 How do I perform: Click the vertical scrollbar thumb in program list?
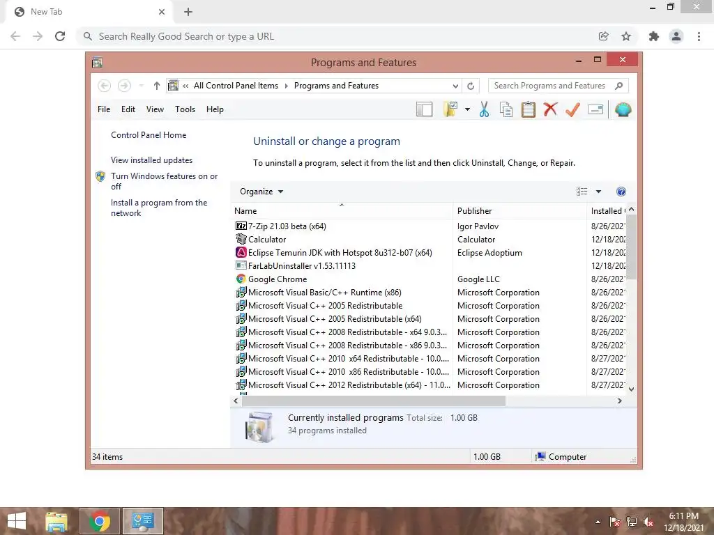pos(631,247)
